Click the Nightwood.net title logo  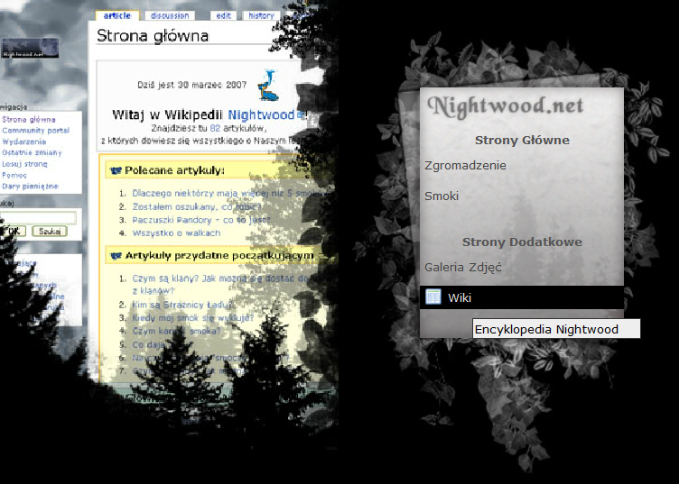click(x=506, y=106)
